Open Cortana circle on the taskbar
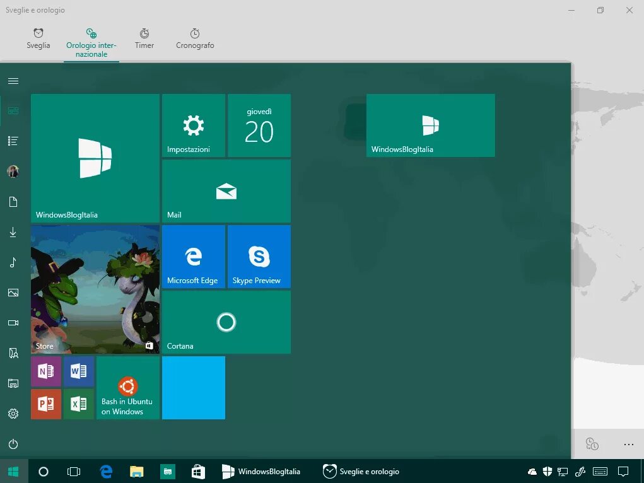 point(43,472)
